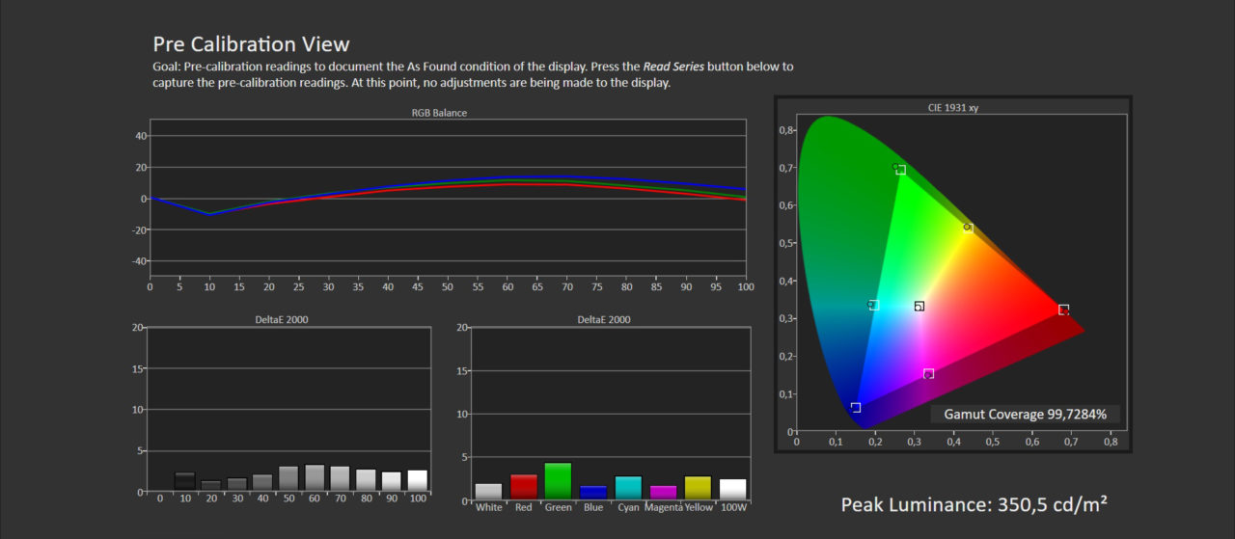
Task: Click the 100W bar in the color DeltaE chart
Action: pyautogui.click(x=732, y=489)
